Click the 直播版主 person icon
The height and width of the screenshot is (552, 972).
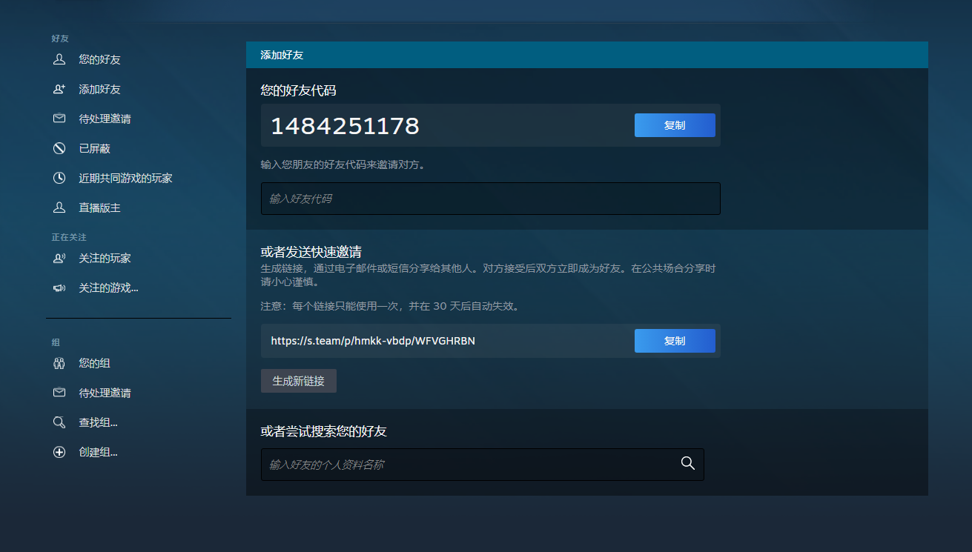point(59,207)
